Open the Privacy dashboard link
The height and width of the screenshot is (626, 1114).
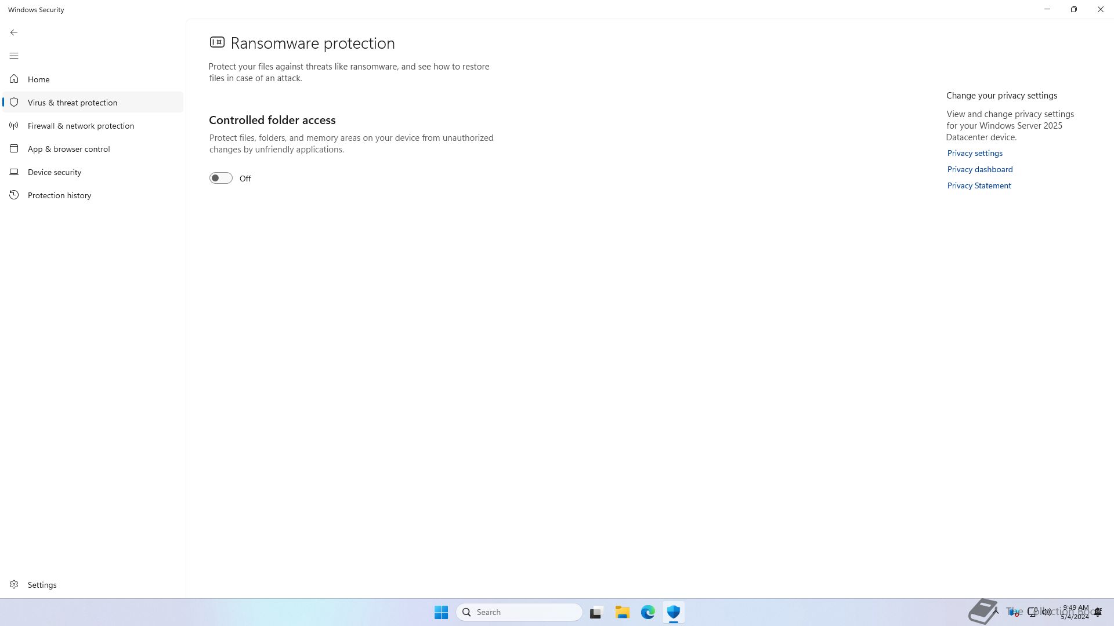[x=979, y=169]
